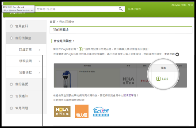
Task: Click the Fizz water machine product thumbnail
Action: (67, 79)
